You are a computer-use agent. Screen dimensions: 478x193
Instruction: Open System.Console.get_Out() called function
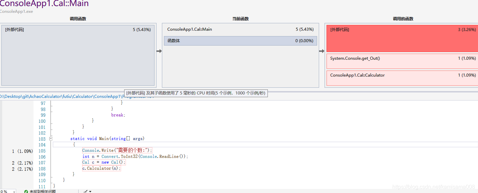(402, 61)
